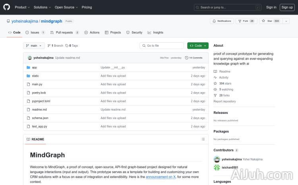This screenshot has width=298, height=185.
Task: Click yoheinakajima's contributor avatar
Action: click(x=217, y=159)
